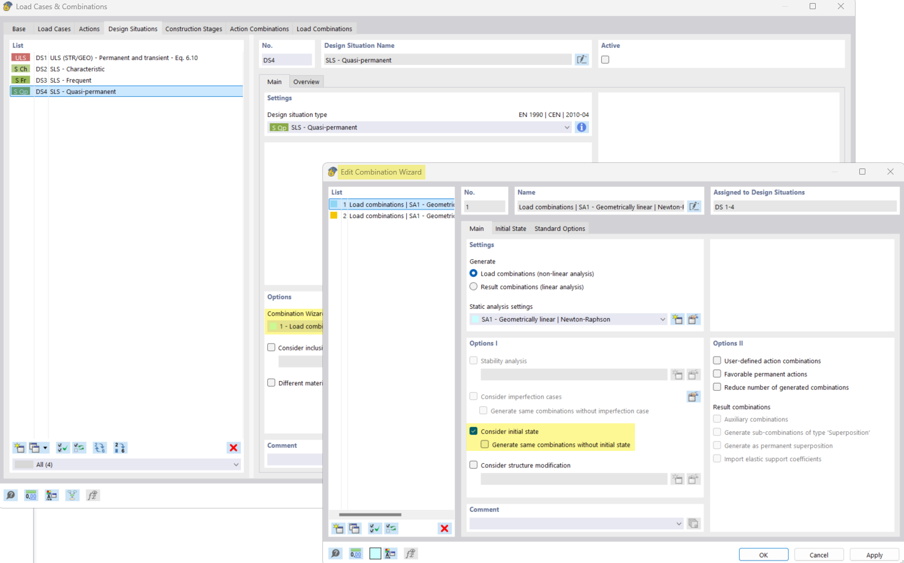The height and width of the screenshot is (563, 904).
Task: Enable Reduce number of generated combinations
Action: (x=717, y=387)
